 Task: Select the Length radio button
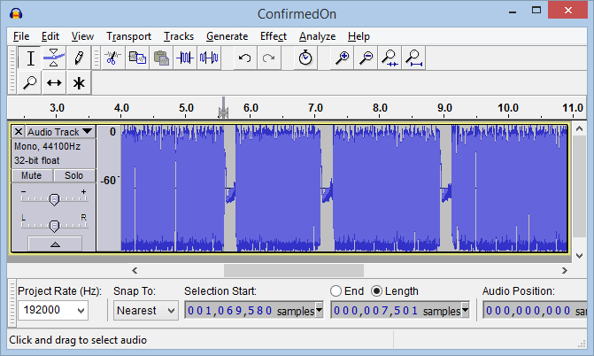tap(376, 291)
